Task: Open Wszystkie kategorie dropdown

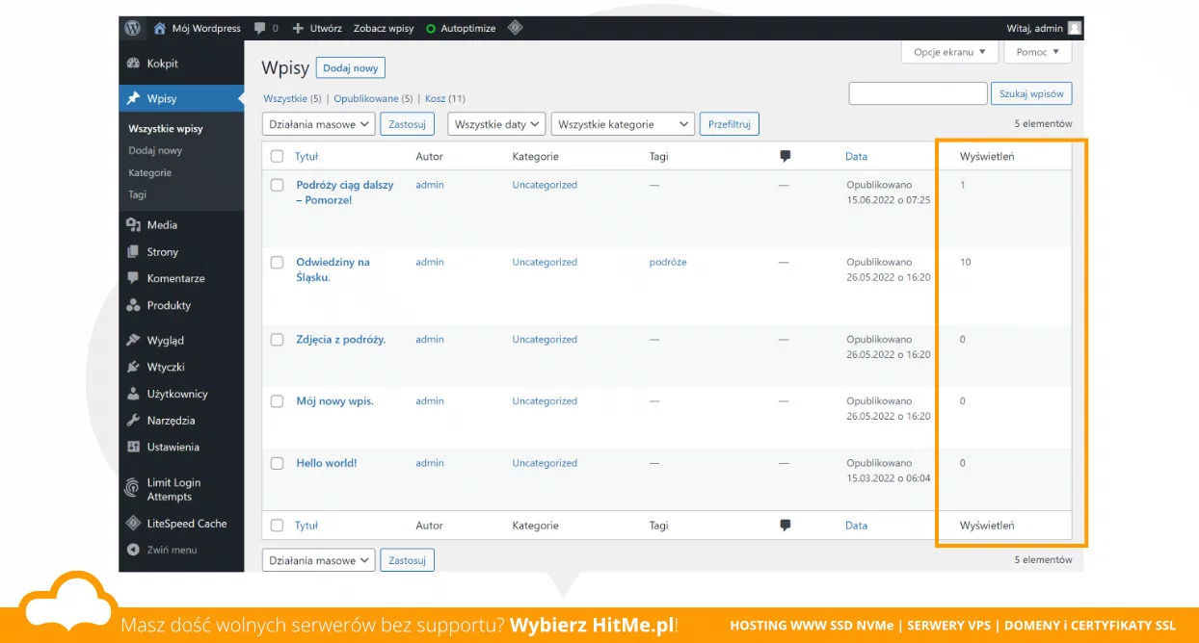Action: 623,124
